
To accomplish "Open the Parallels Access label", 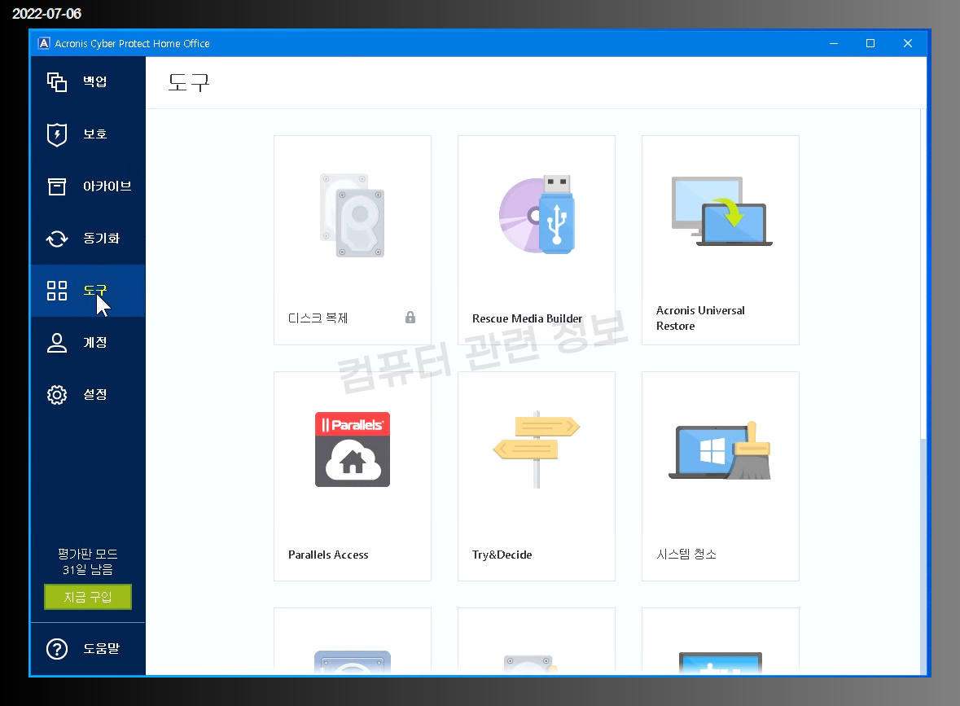I will click(328, 555).
